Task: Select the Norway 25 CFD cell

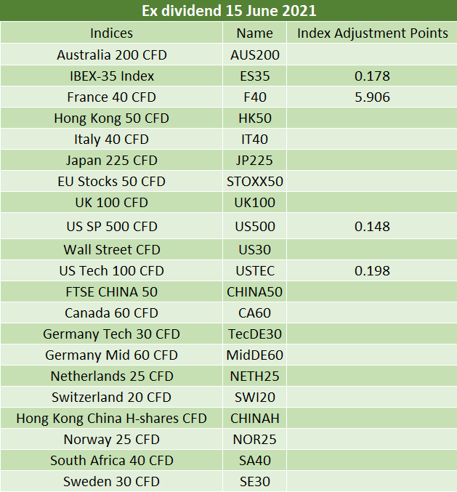Action: [x=111, y=439]
